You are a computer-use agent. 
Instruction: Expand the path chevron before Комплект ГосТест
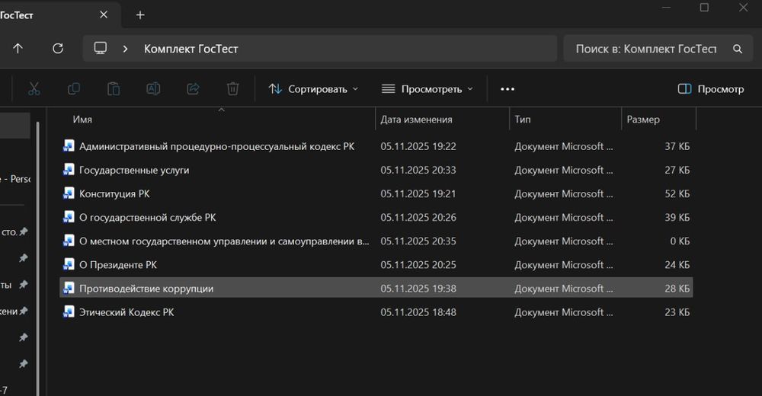[125, 48]
